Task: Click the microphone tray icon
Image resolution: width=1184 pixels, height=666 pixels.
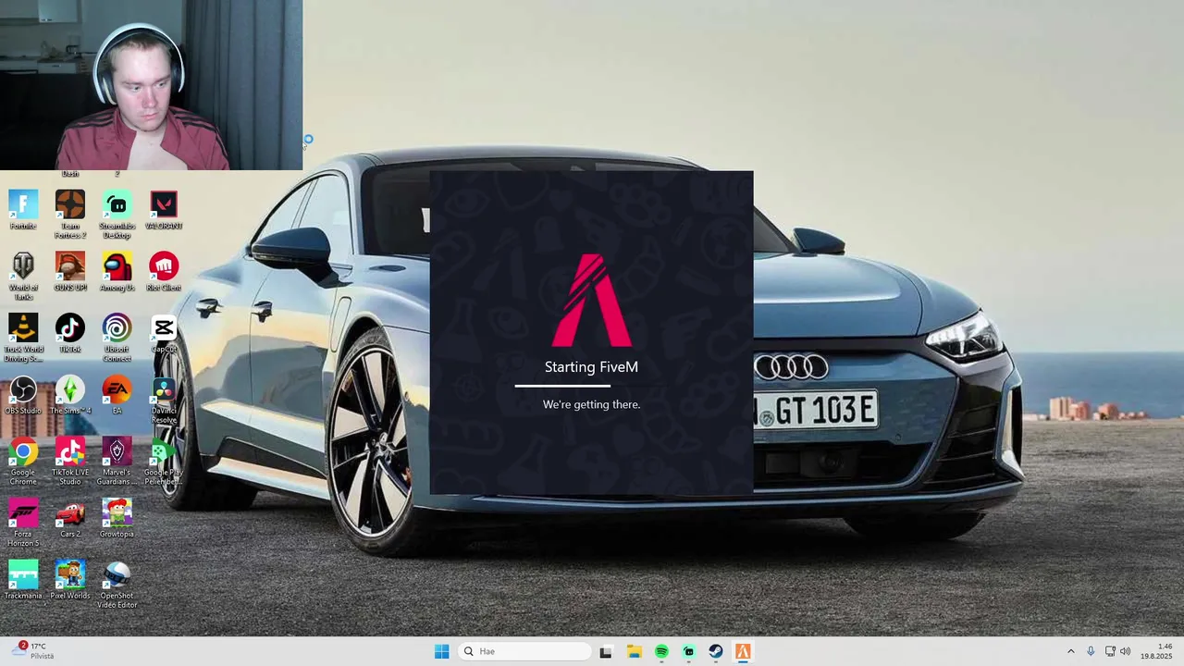Action: point(1091,651)
